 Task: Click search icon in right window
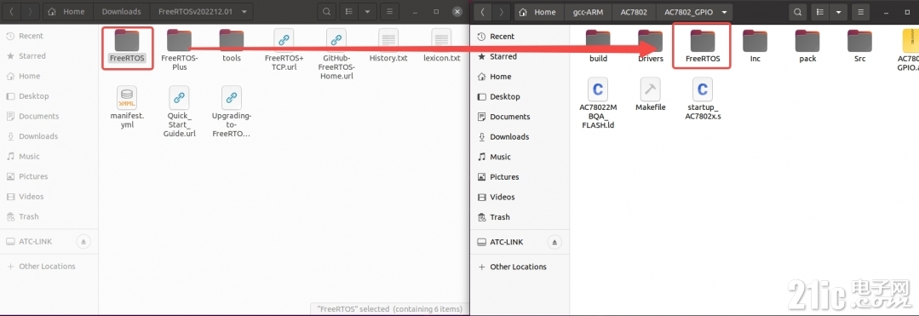(x=797, y=12)
